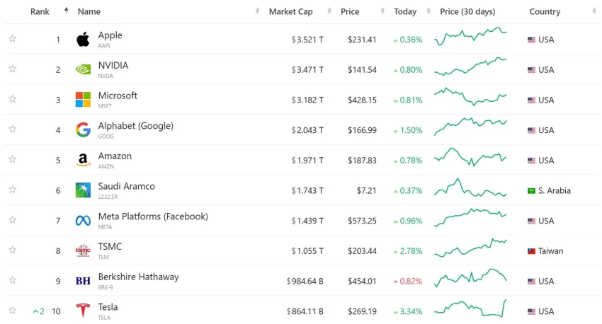The image size is (602, 324).
Task: Click the Apple company logo icon
Action: [83, 40]
